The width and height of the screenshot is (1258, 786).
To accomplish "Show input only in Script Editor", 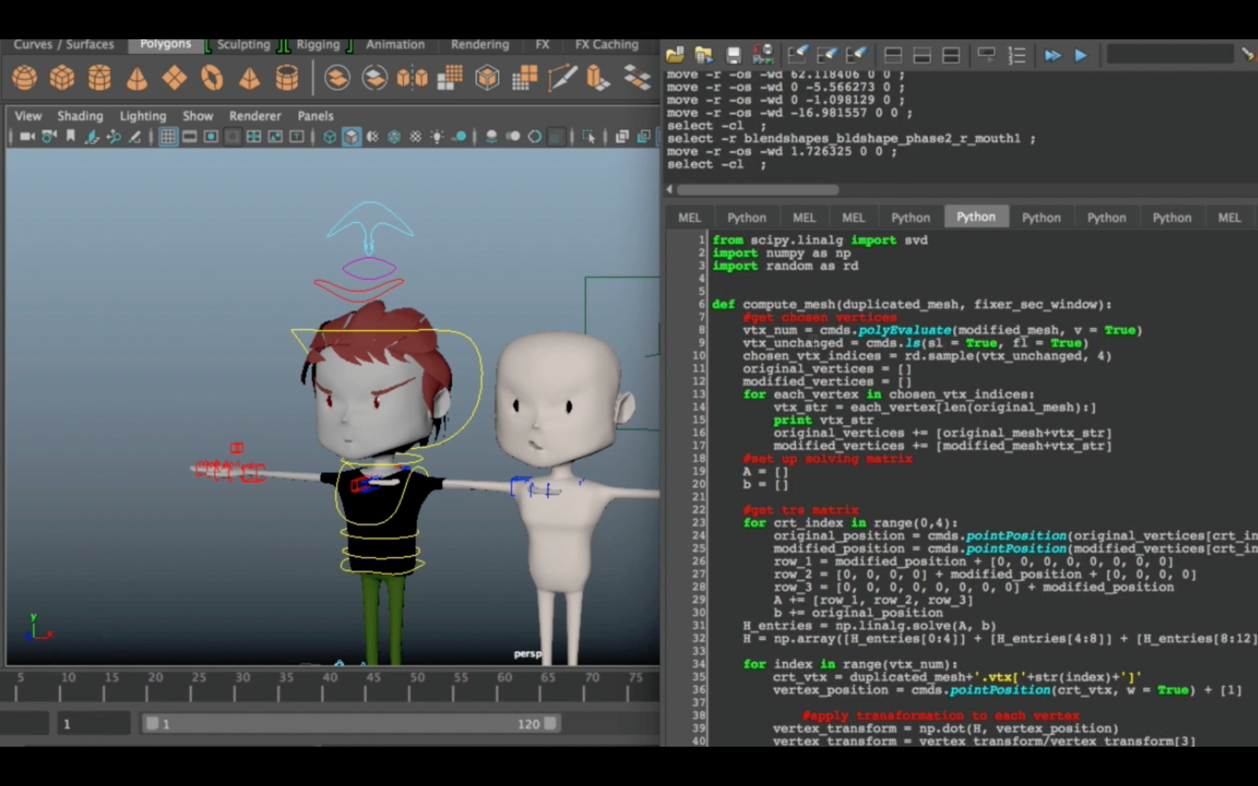I will pyautogui.click(x=922, y=55).
